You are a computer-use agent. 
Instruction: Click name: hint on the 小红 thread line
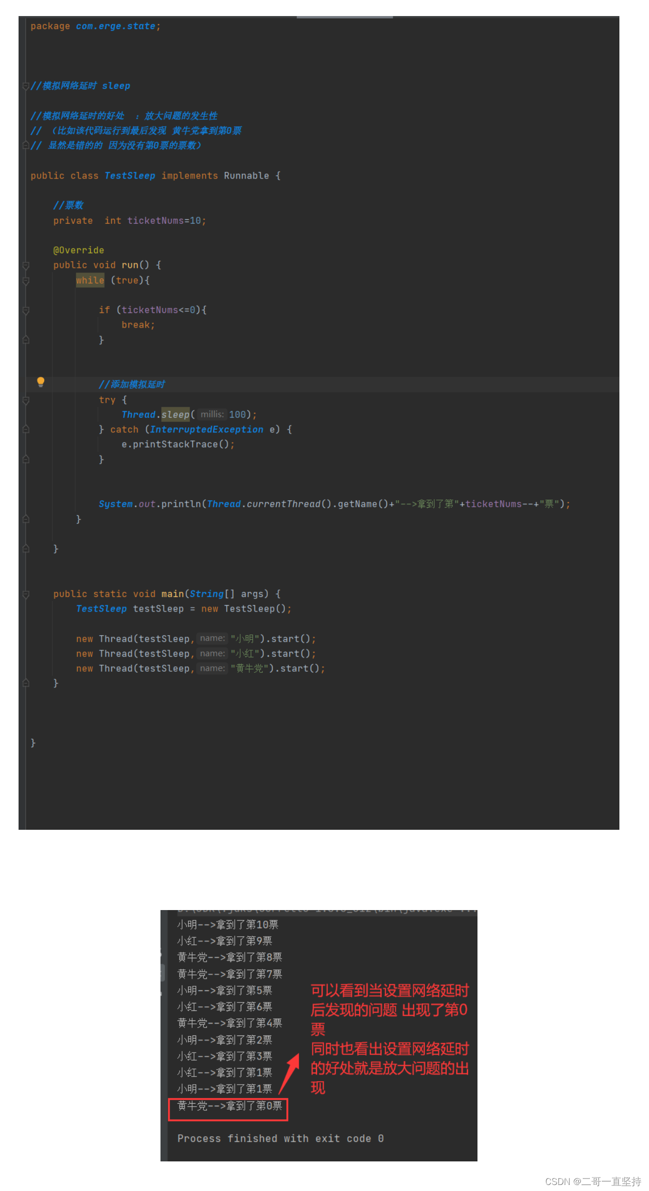pos(212,654)
